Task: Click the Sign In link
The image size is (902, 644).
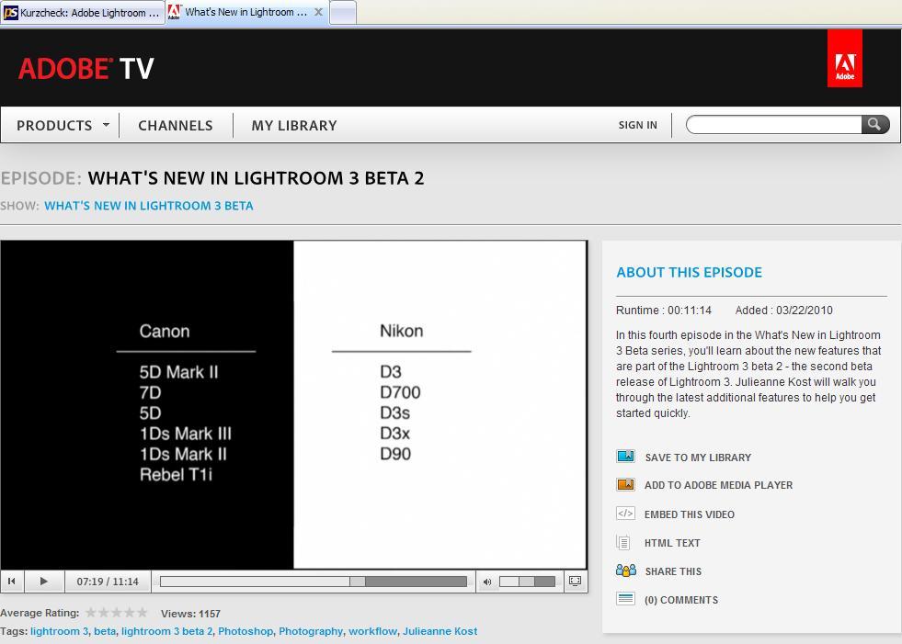Action: coord(637,125)
